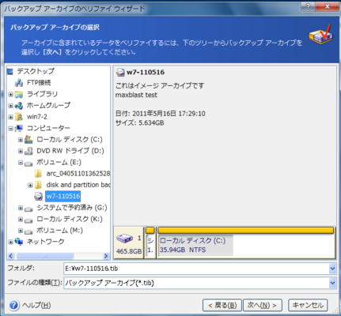Expand the disk and partition folder node
The height and width of the screenshot is (316, 341).
point(30,185)
